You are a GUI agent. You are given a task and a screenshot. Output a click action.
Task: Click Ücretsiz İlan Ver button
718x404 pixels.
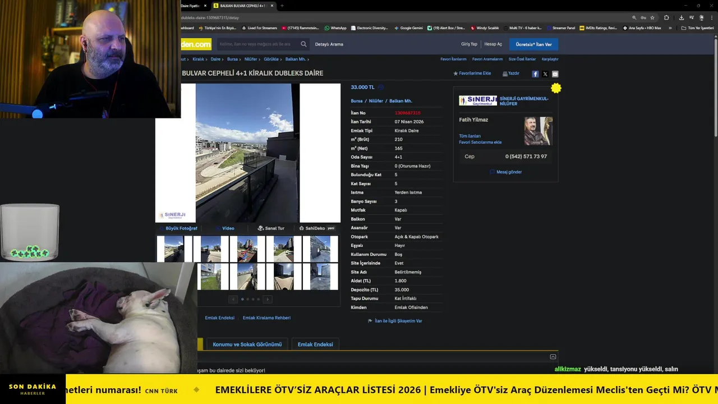click(x=533, y=44)
